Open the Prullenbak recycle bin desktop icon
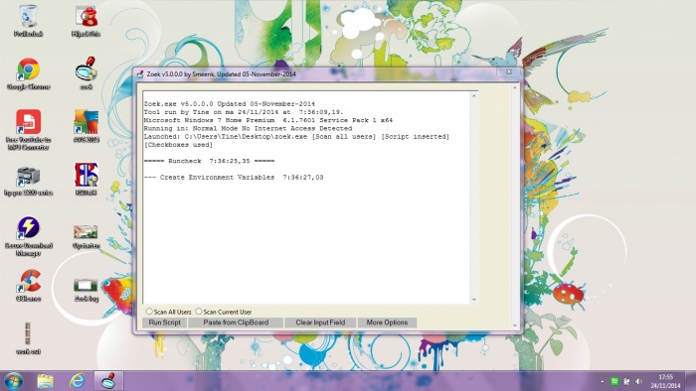696x391 pixels. pyautogui.click(x=29, y=20)
